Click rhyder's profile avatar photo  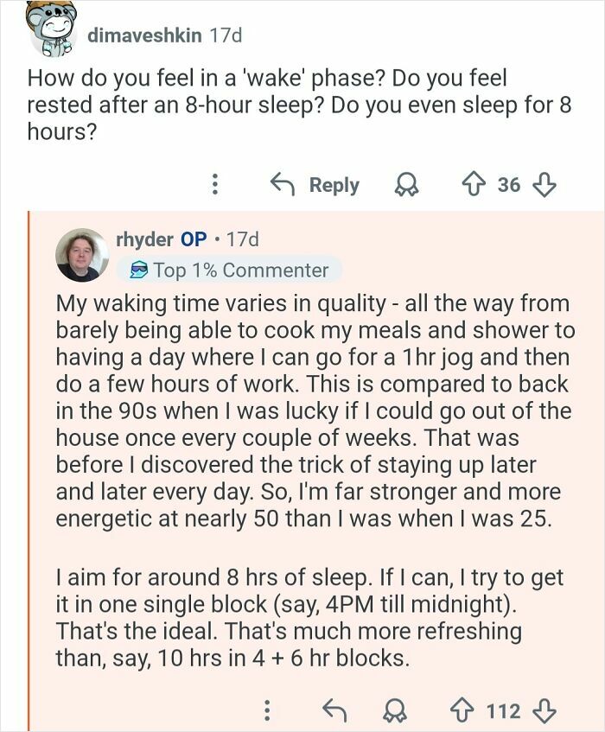[80, 256]
